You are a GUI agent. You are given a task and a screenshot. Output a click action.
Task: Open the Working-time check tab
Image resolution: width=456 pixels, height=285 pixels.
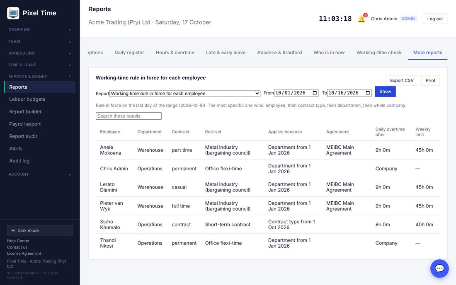click(378, 53)
